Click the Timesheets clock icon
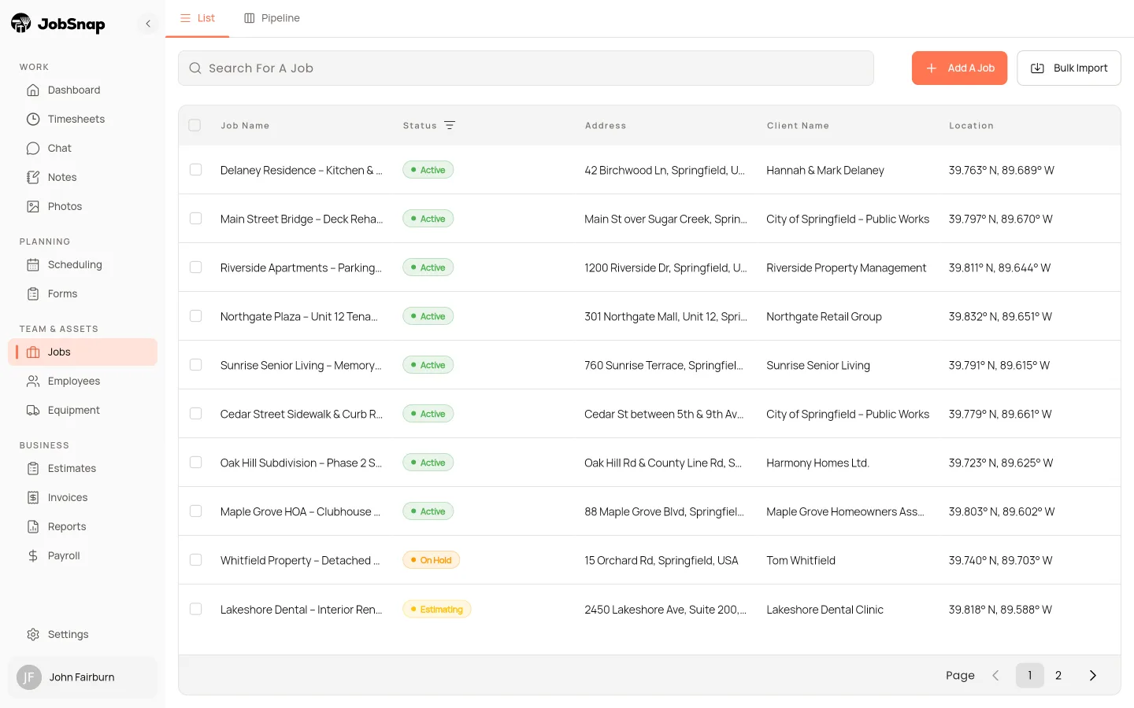The image size is (1134, 708). (33, 119)
